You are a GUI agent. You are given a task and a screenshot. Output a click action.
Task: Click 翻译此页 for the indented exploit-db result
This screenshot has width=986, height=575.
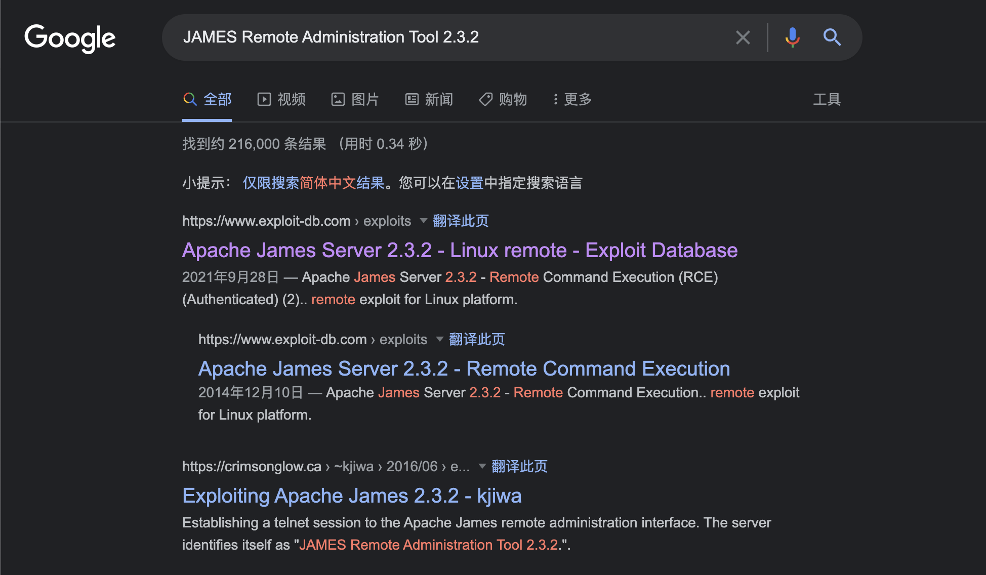(477, 339)
